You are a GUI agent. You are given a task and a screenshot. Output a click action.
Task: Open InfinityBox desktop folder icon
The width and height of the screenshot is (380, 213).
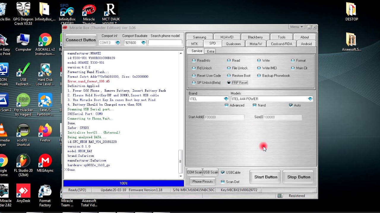[x=45, y=12]
